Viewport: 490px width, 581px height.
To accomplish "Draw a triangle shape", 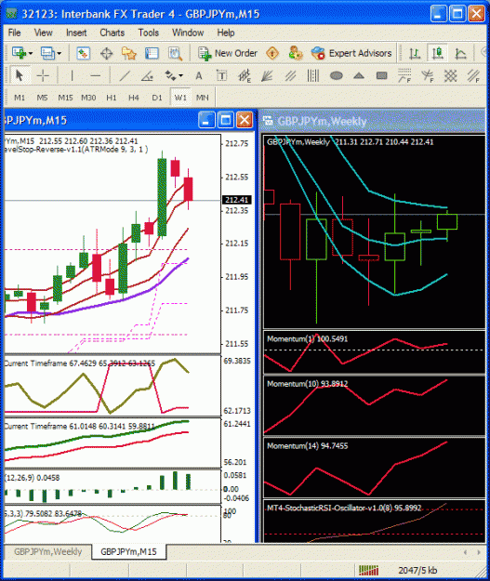I will 358,75.
